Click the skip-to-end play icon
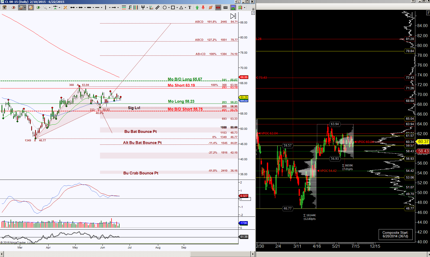 tap(233, 16)
